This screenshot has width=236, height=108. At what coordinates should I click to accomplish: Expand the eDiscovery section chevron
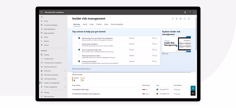point(65,71)
